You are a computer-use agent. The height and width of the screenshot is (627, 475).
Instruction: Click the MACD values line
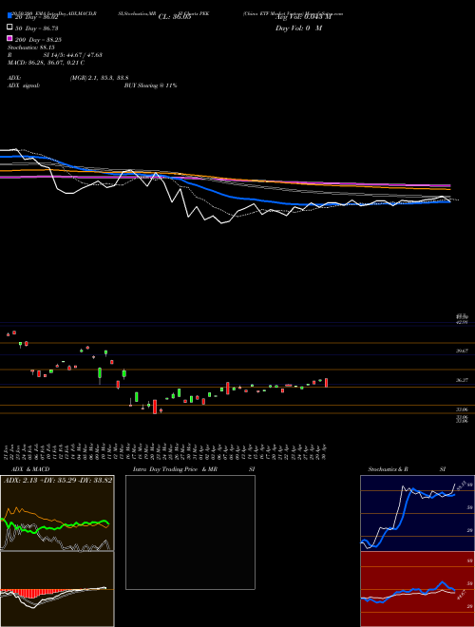point(46,63)
